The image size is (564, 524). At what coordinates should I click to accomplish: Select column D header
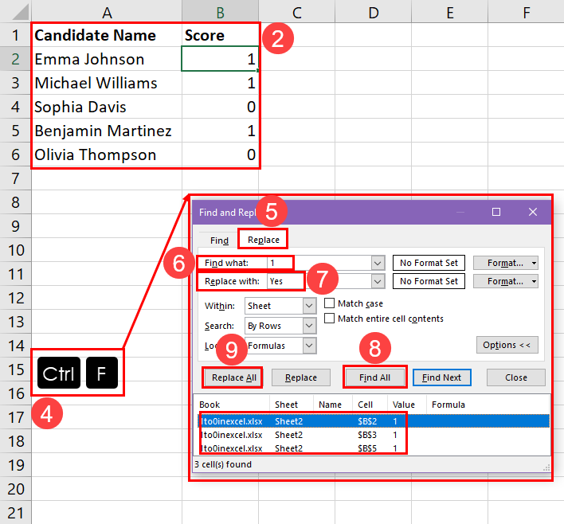[374, 12]
